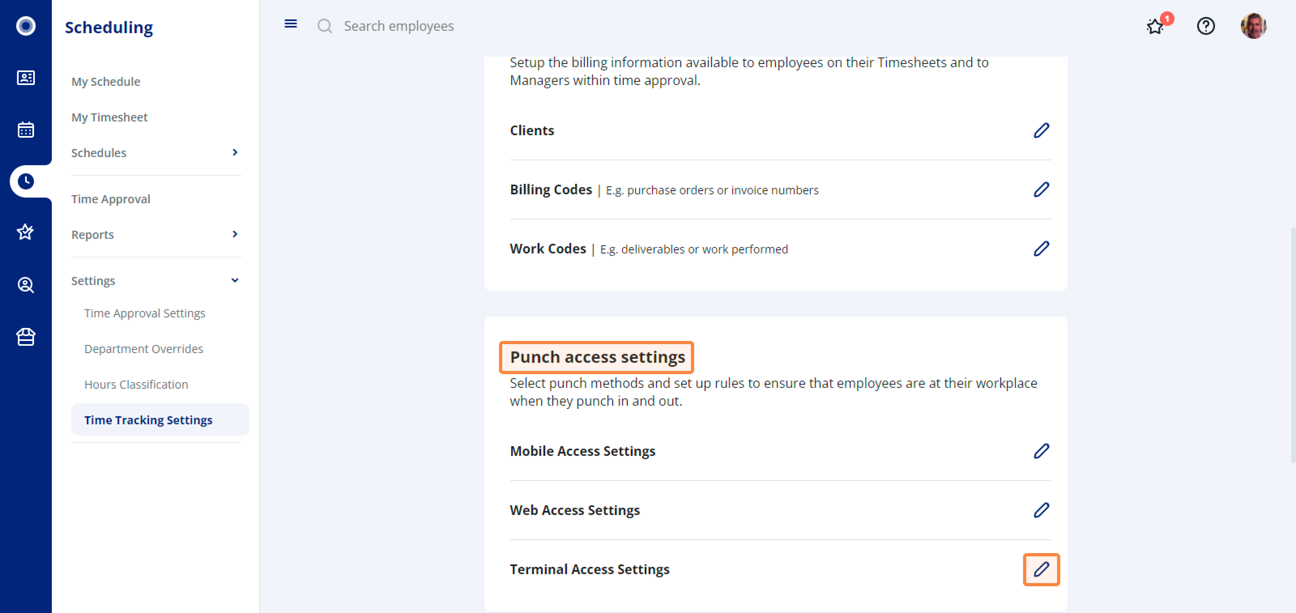Screen dimensions: 1296x613
Task: Click the Schedules menu label
Action: [98, 153]
